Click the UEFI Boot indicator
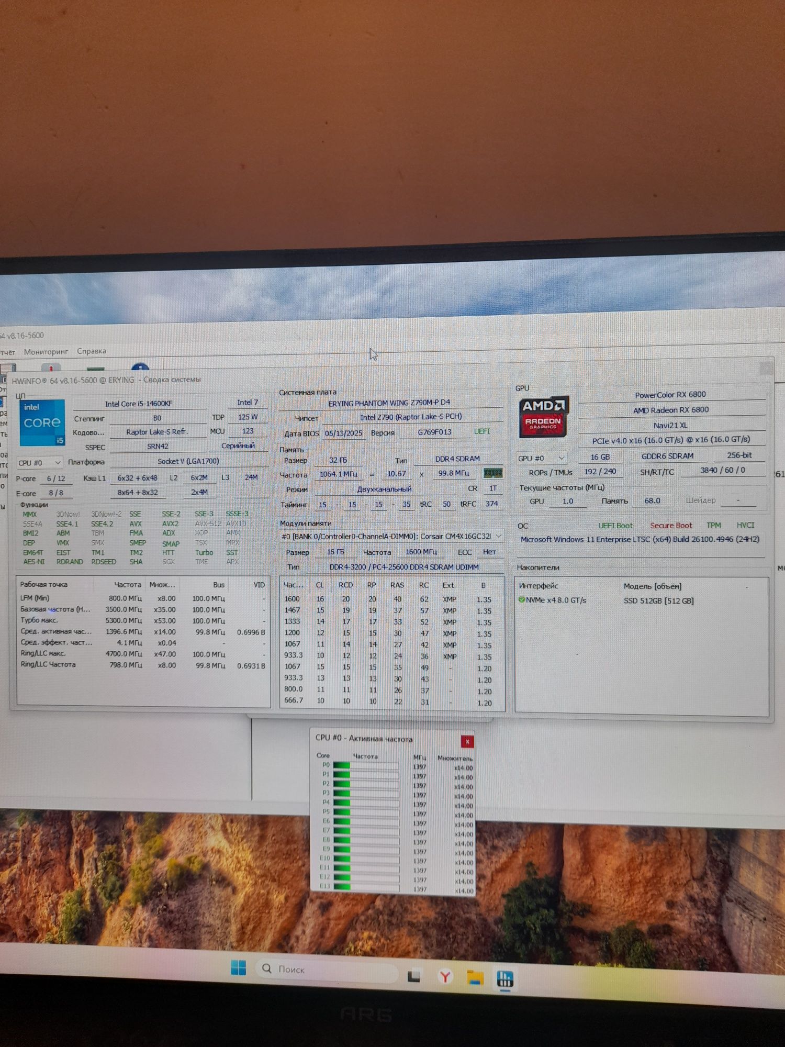 [615, 526]
